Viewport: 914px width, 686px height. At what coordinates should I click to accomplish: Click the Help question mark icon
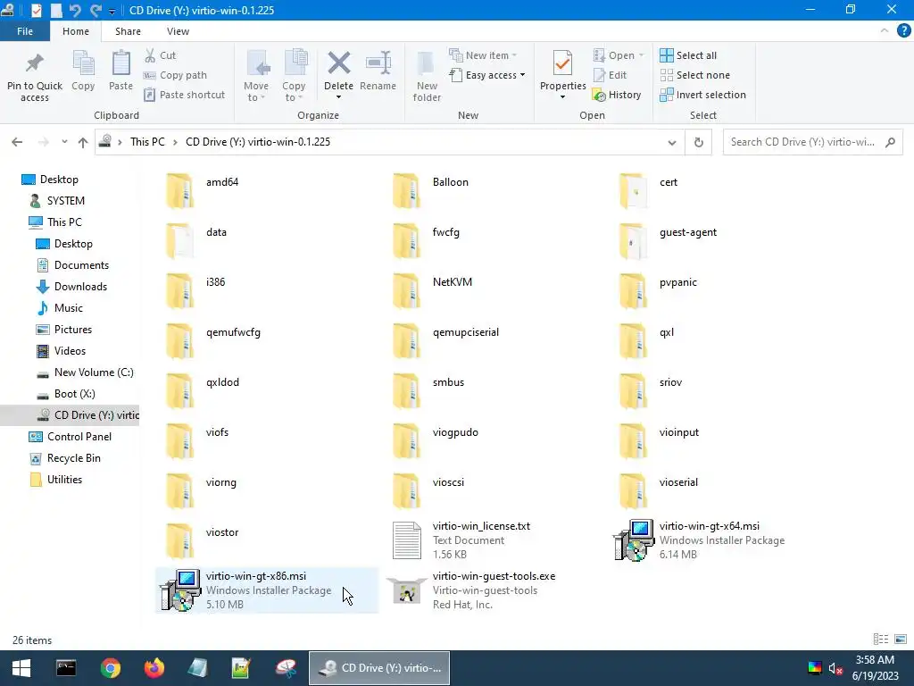pyautogui.click(x=903, y=31)
